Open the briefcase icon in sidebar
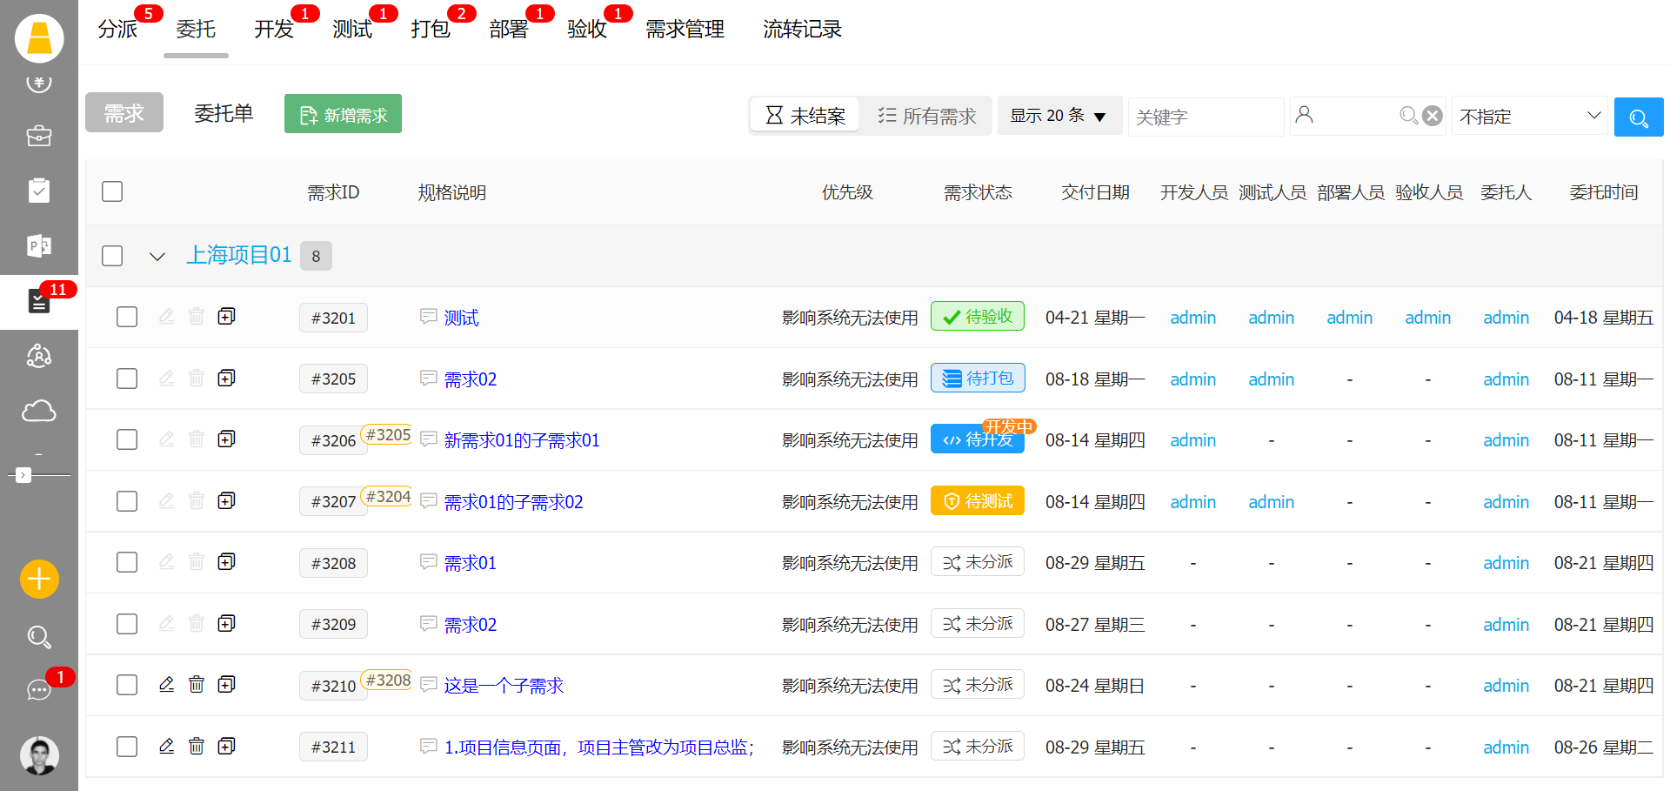Screen dimensions: 1670x791 pos(39,137)
